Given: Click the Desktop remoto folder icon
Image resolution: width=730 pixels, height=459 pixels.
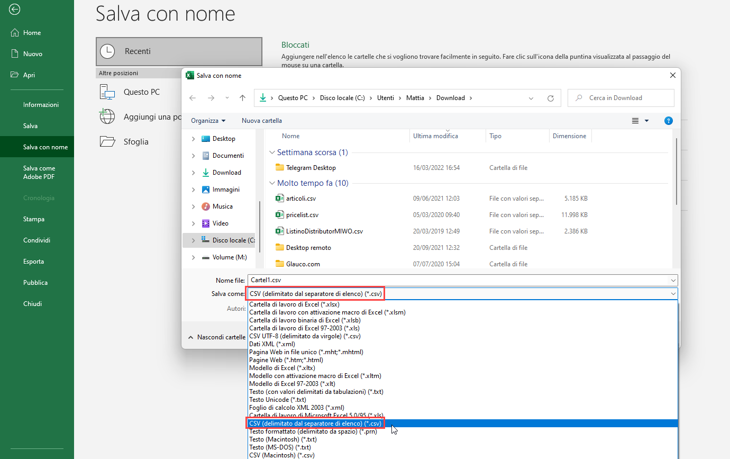Looking at the screenshot, I should pos(280,247).
